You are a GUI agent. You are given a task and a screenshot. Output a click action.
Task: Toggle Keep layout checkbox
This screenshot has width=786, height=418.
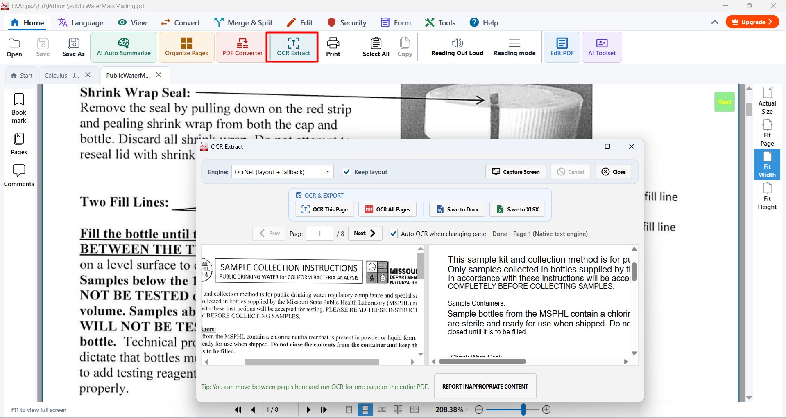pyautogui.click(x=347, y=172)
